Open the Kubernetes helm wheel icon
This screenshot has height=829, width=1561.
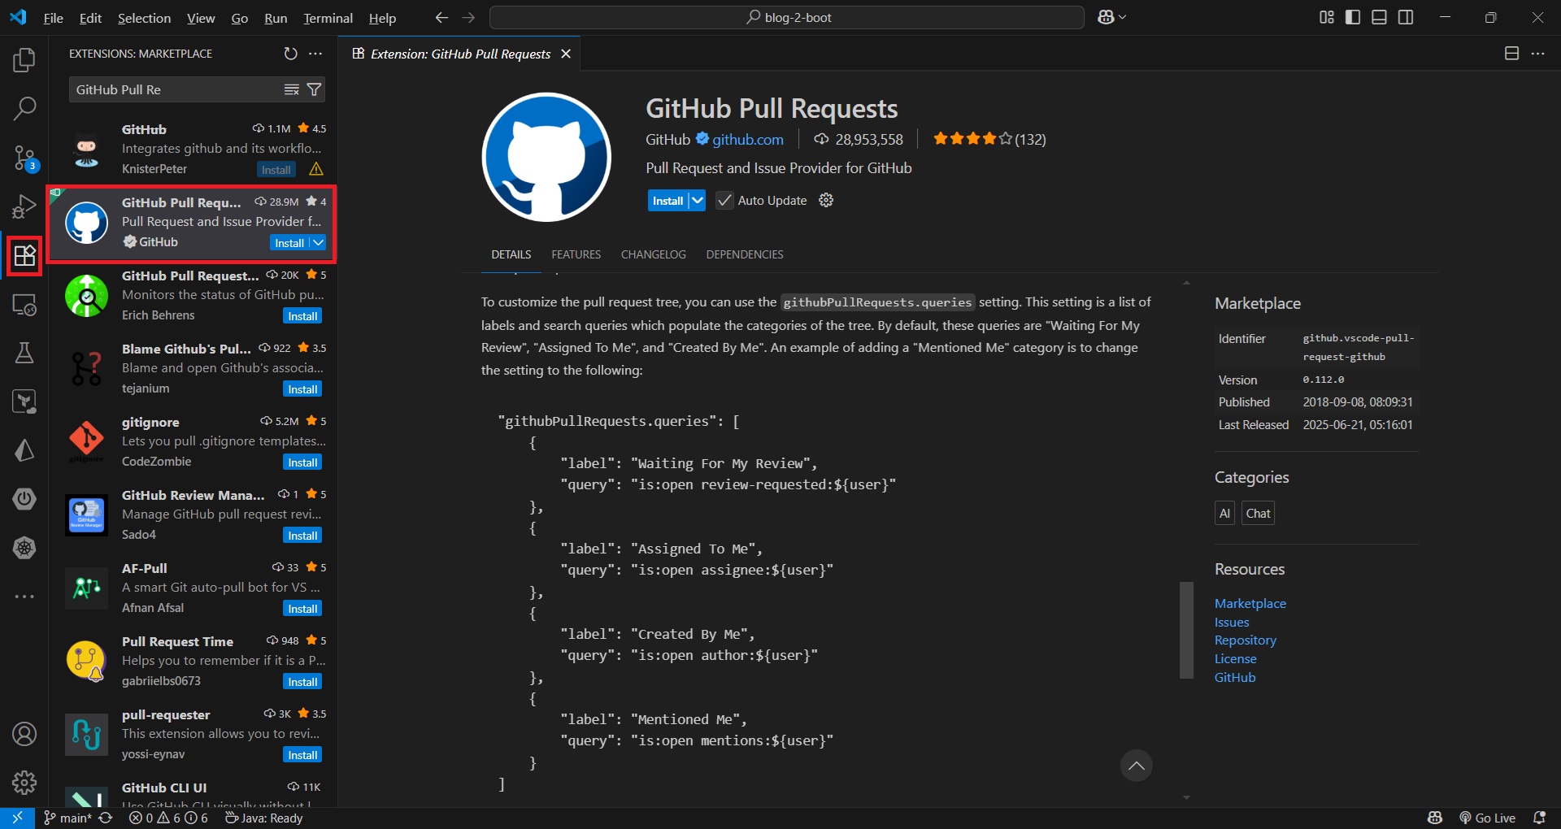click(24, 548)
